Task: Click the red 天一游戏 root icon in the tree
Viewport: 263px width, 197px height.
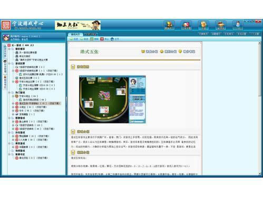Action: point(9,45)
